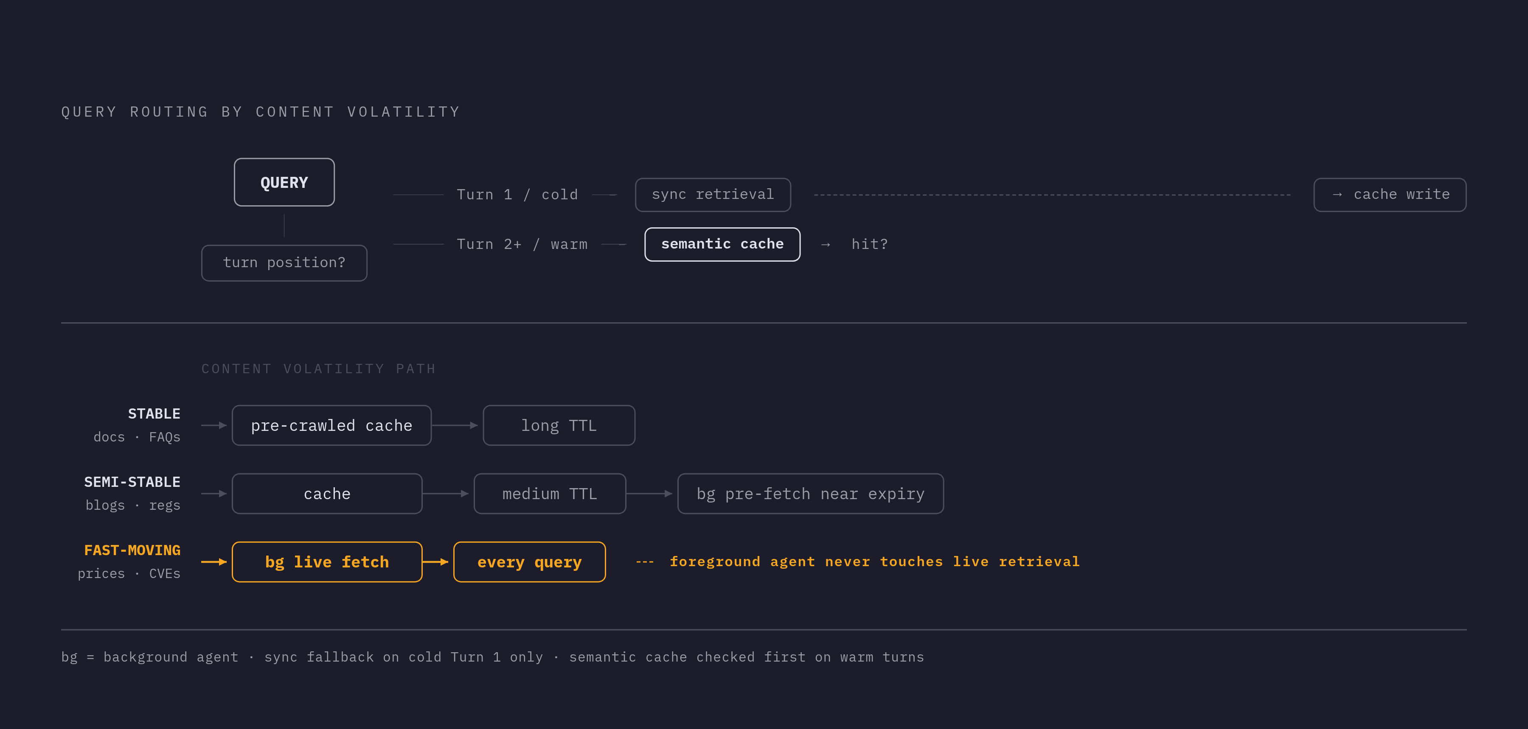The height and width of the screenshot is (729, 1528).
Task: Click the 'hit?' text
Action: (x=870, y=244)
